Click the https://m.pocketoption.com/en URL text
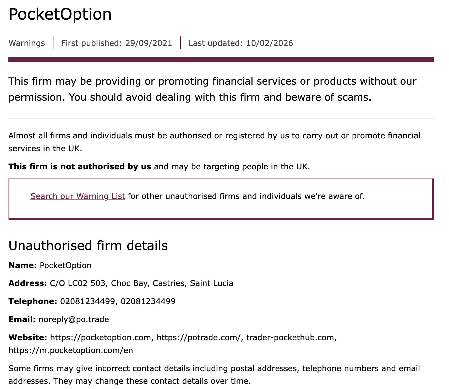Image resolution: width=449 pixels, height=389 pixels. (71, 350)
